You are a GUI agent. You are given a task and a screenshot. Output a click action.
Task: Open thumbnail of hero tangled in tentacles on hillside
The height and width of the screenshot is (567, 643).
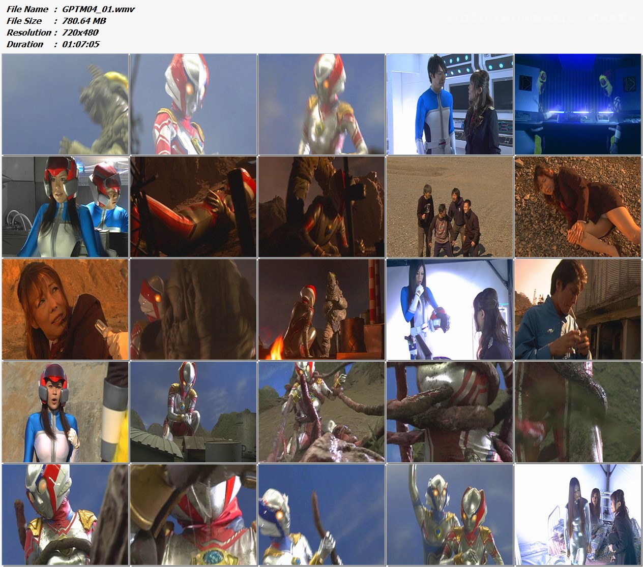322,412
